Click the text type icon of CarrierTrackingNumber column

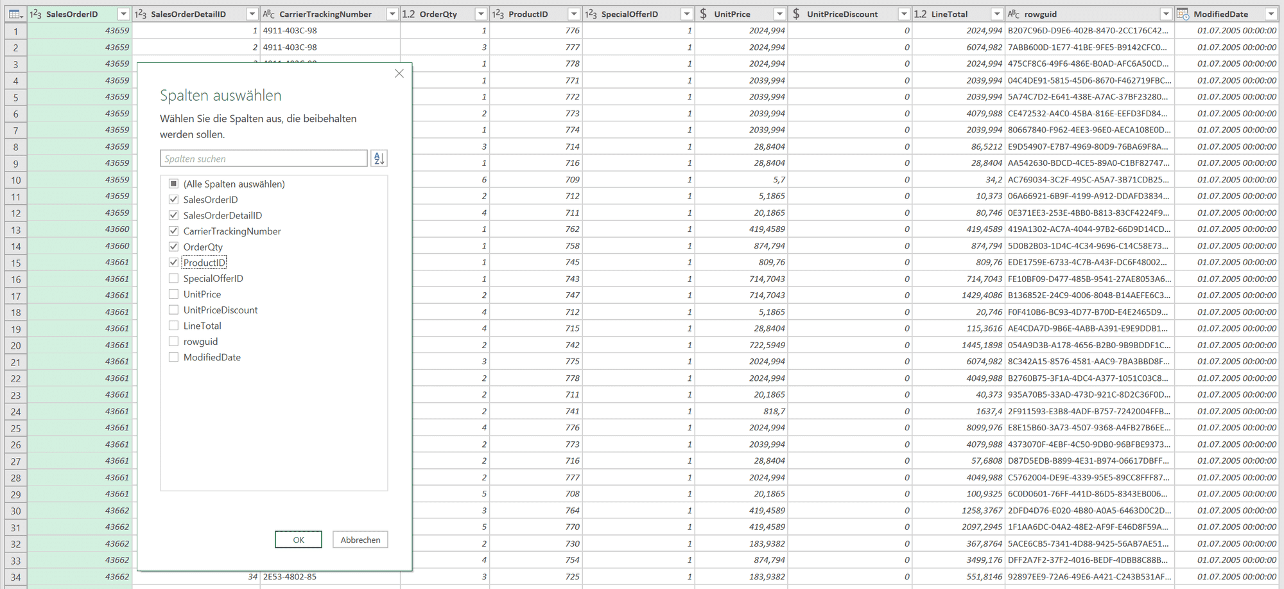point(268,14)
